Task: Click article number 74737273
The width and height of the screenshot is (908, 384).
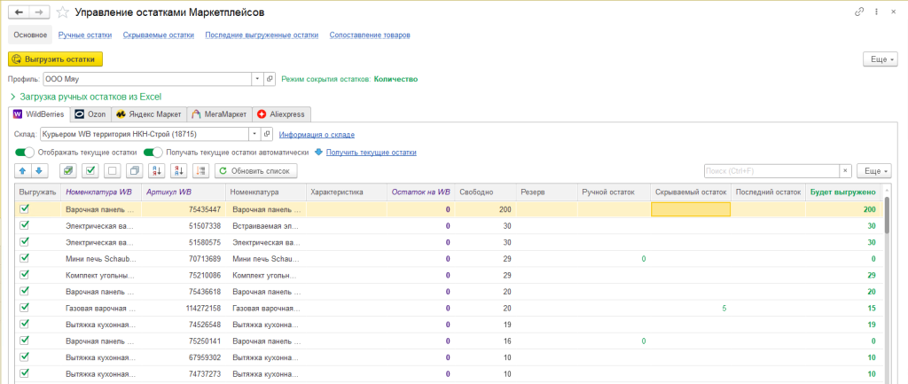Action: (205, 373)
